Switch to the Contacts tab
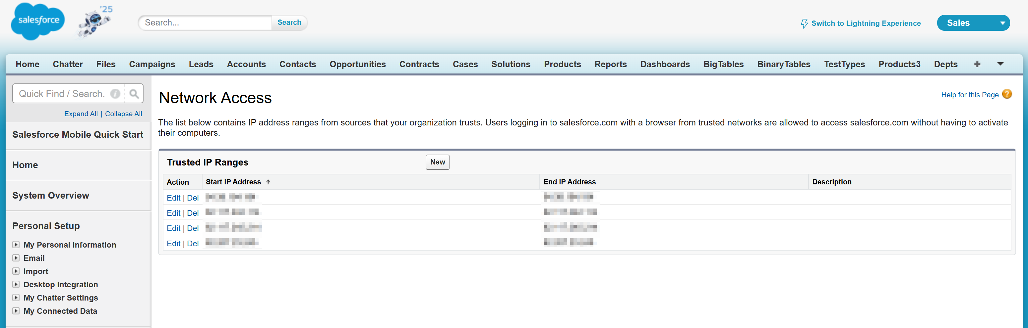The image size is (1028, 328). tap(298, 64)
